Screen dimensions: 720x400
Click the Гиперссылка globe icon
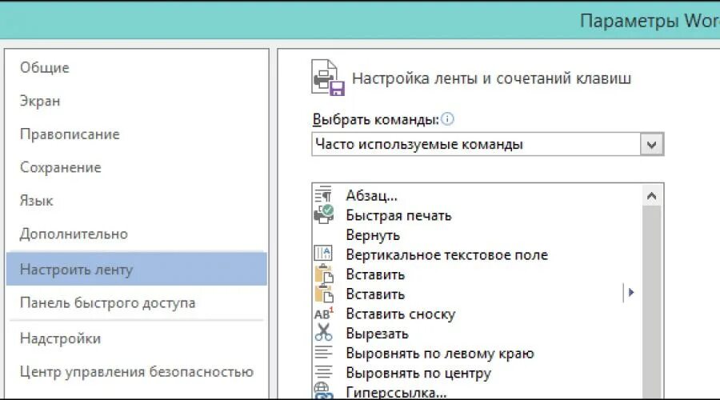323,391
